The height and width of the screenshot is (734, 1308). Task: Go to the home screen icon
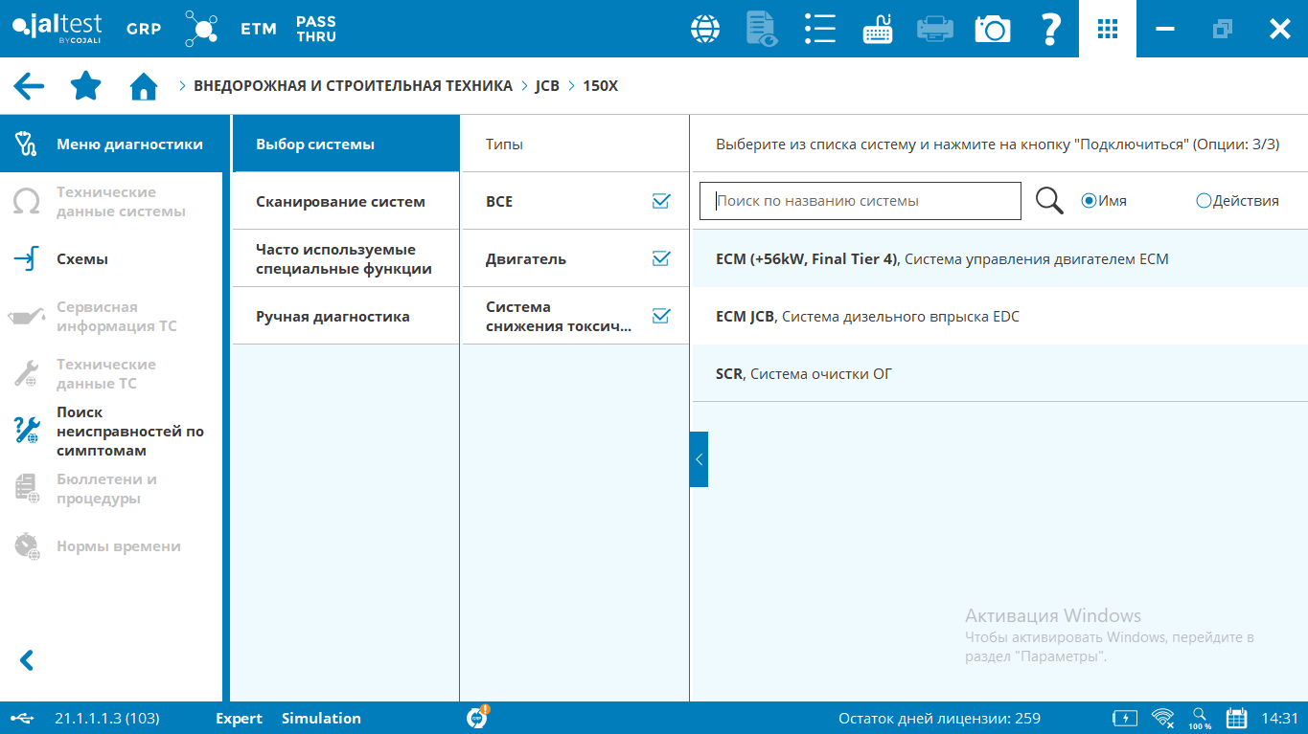click(x=144, y=86)
